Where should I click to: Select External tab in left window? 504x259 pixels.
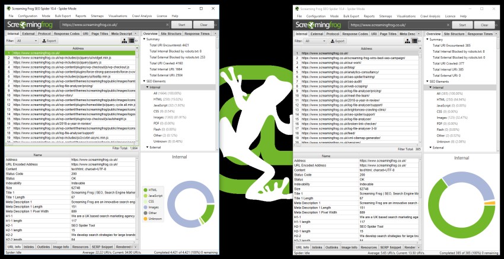click(28, 34)
